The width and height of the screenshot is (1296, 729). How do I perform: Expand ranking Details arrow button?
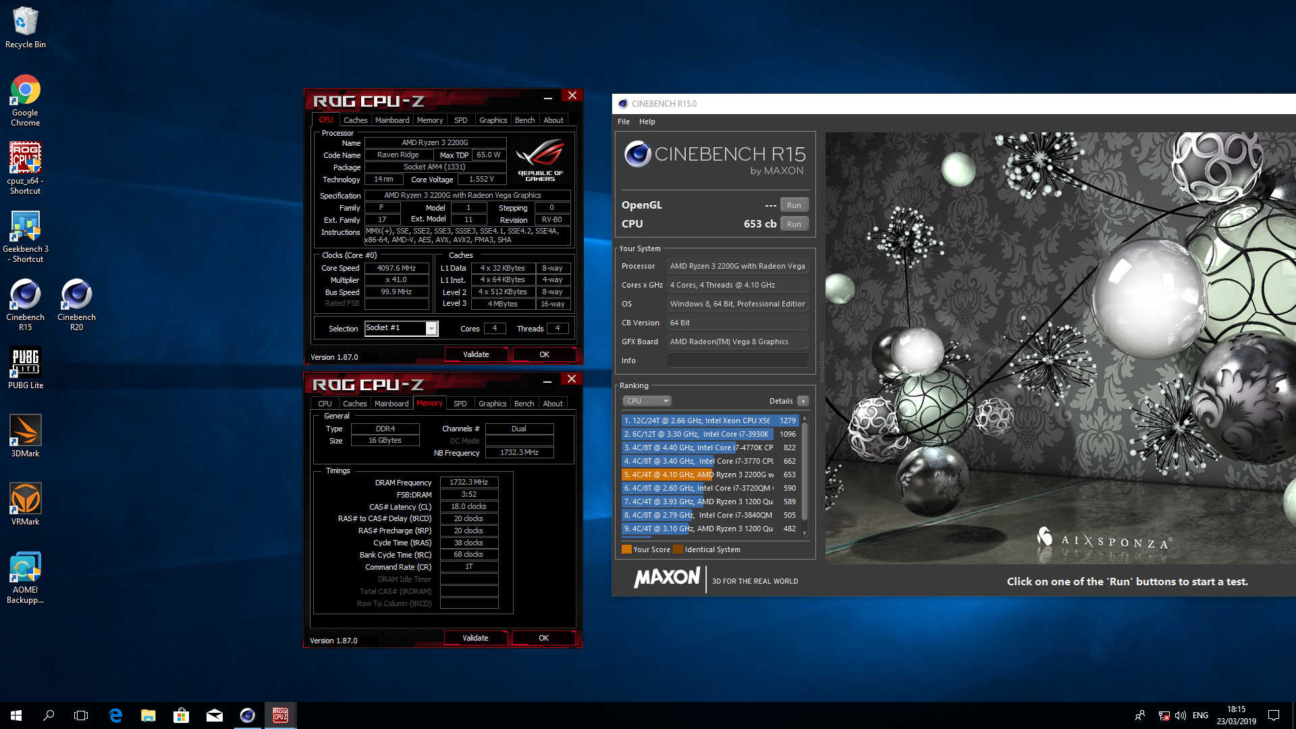[803, 401]
